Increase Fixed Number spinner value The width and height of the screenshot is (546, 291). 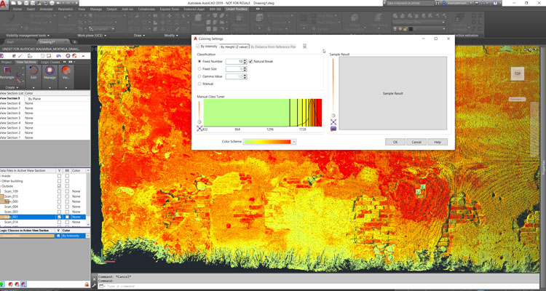(x=245, y=60)
